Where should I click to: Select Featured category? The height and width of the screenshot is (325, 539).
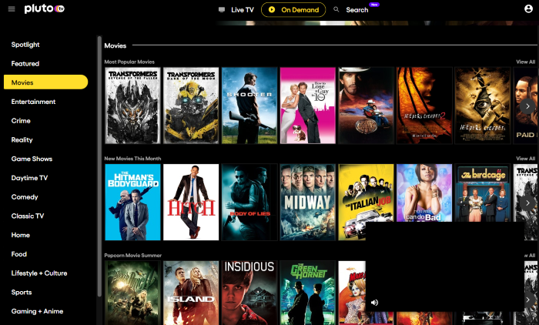coord(25,64)
